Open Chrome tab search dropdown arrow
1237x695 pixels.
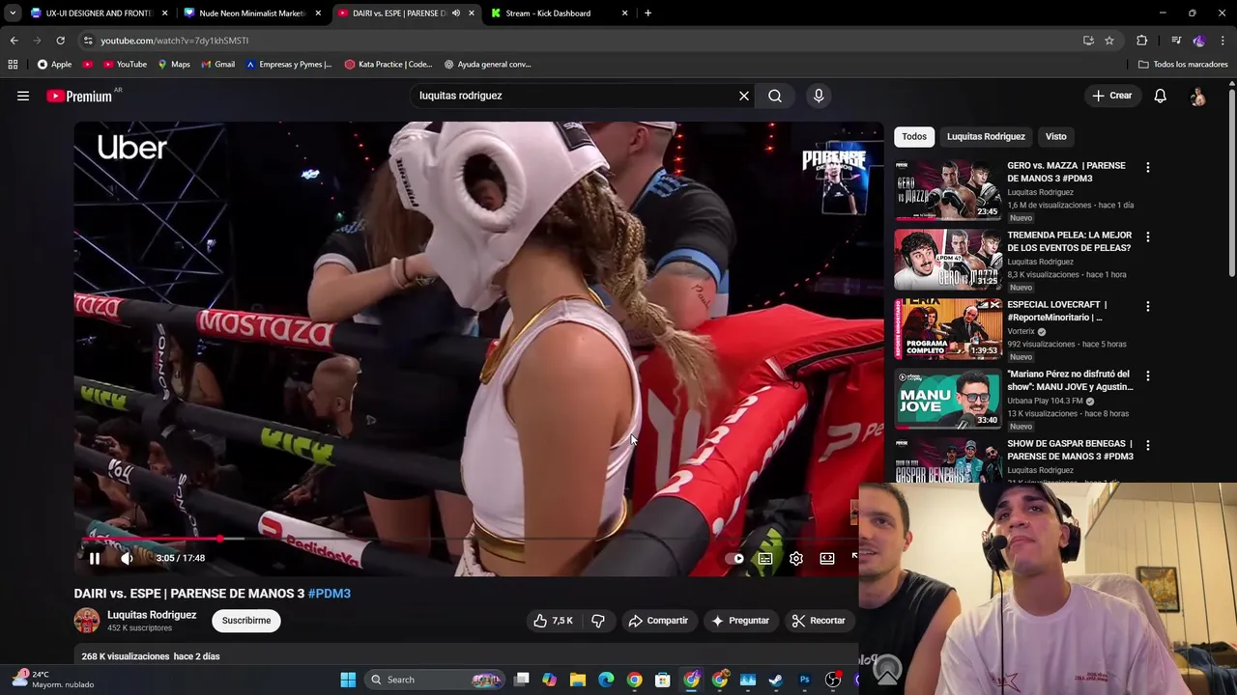pos(12,14)
